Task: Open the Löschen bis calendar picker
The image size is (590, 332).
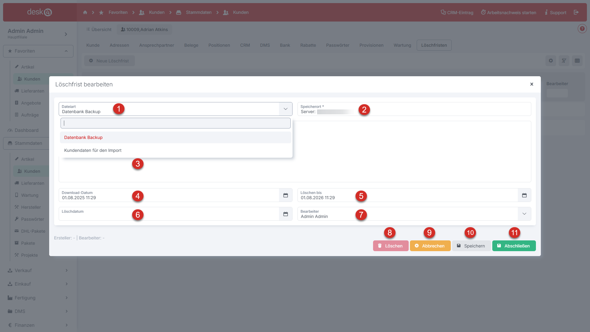Action: 524,195
